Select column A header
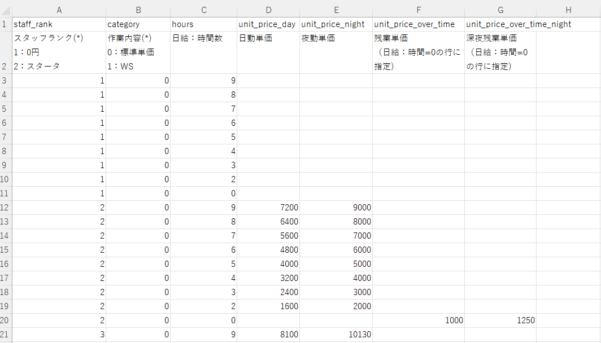 59,10
